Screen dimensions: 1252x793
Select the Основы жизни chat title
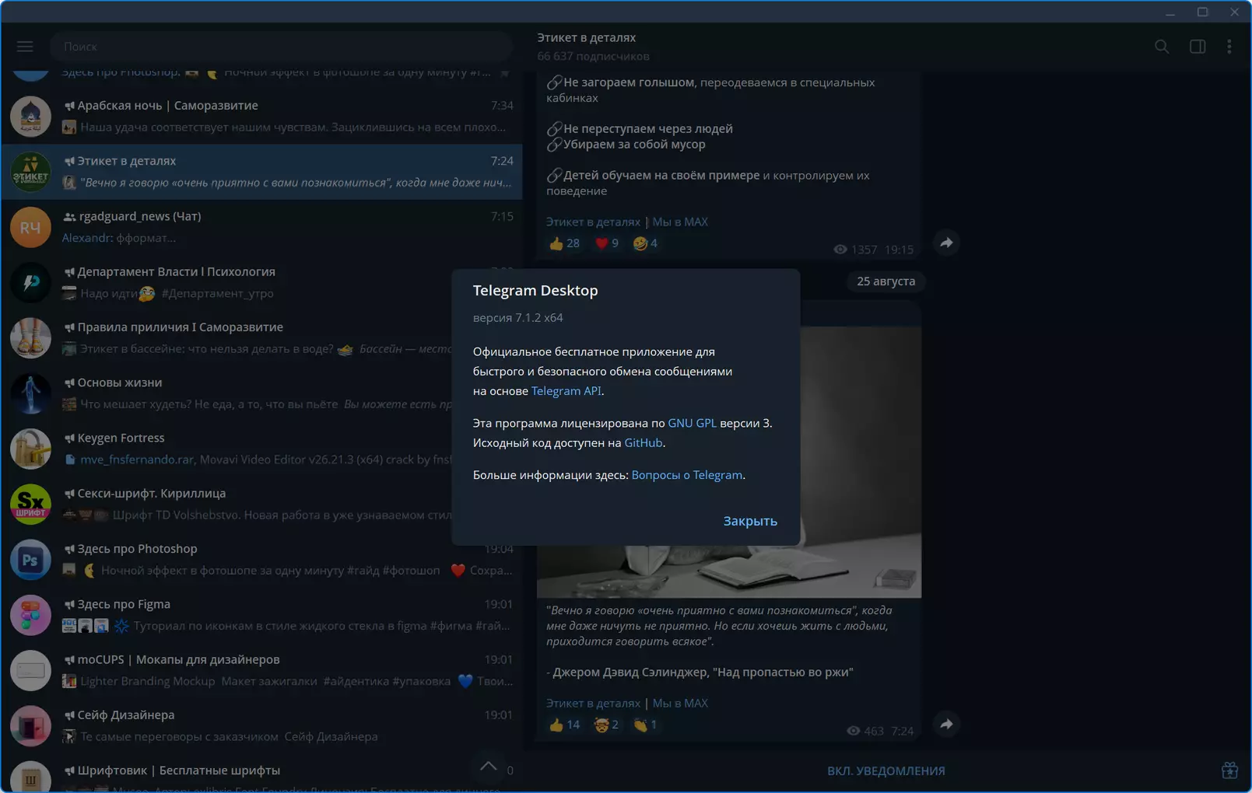click(x=120, y=383)
